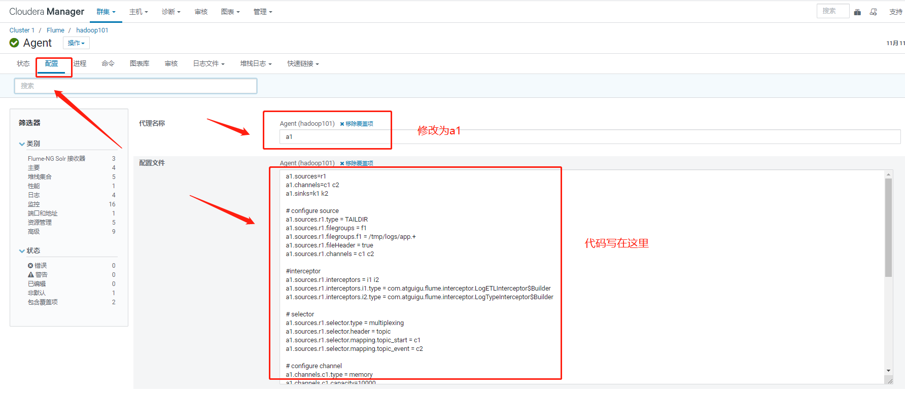Viewport: 905px width, 394px height.
Task: Switch to the 状态 tab
Action: pyautogui.click(x=23, y=64)
